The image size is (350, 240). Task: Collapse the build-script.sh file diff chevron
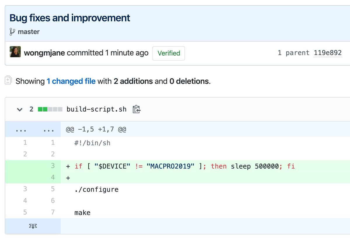(20, 110)
